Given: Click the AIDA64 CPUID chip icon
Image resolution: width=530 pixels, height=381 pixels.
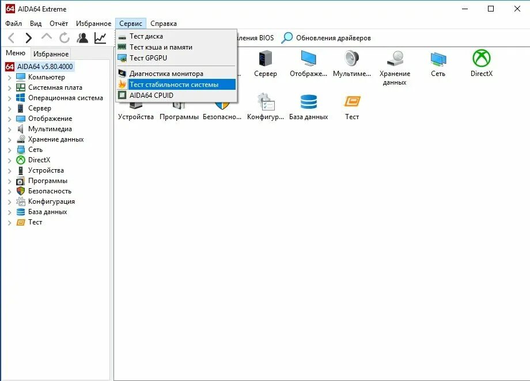Looking at the screenshot, I should [x=122, y=96].
